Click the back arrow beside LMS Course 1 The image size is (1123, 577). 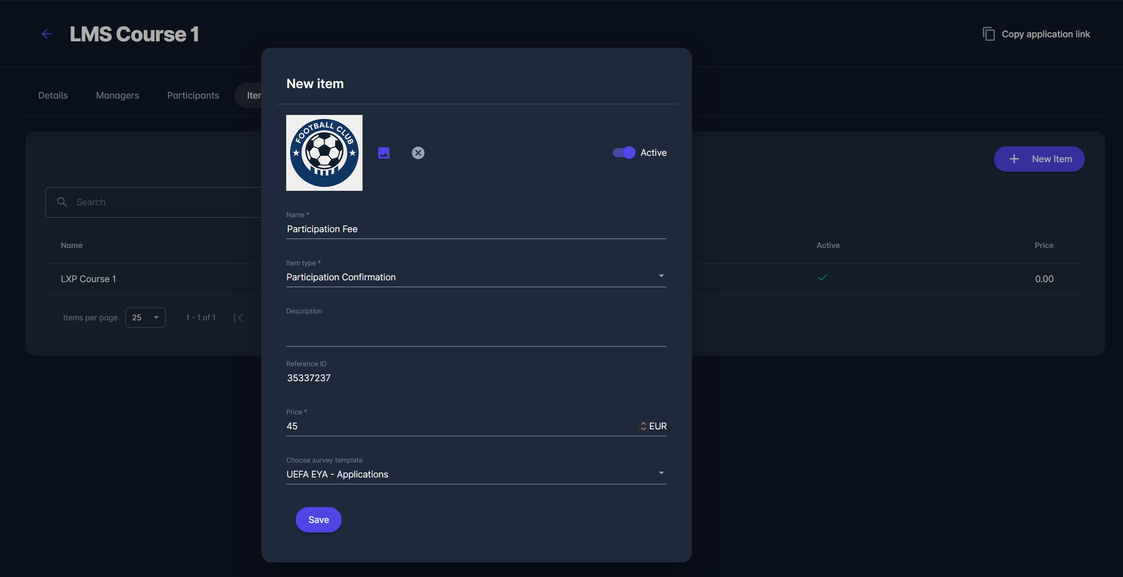(47, 34)
